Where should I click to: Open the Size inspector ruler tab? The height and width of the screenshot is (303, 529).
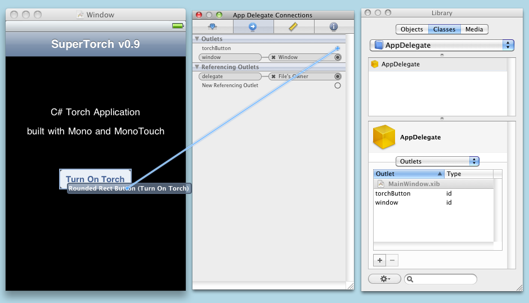294,26
